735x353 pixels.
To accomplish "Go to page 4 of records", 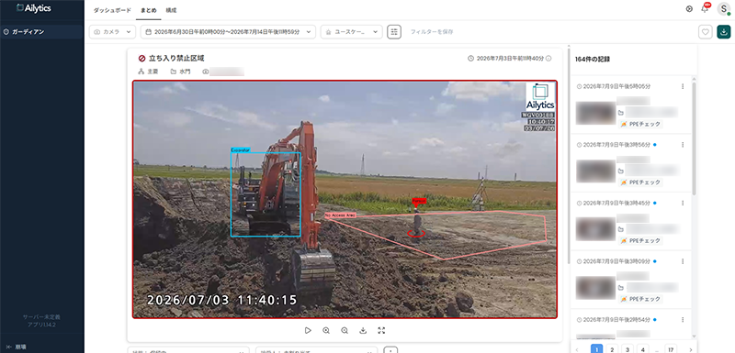I will click(x=642, y=349).
